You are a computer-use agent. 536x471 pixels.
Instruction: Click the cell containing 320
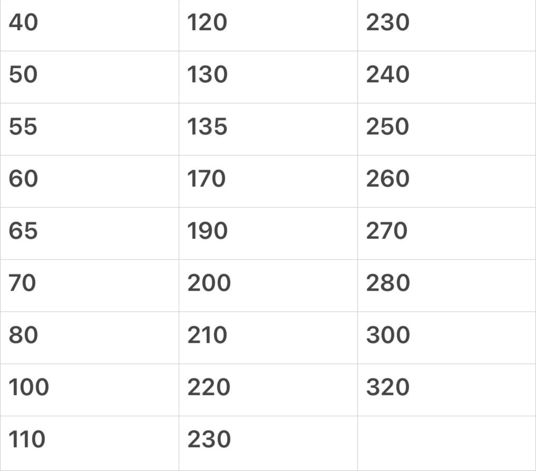(x=388, y=388)
